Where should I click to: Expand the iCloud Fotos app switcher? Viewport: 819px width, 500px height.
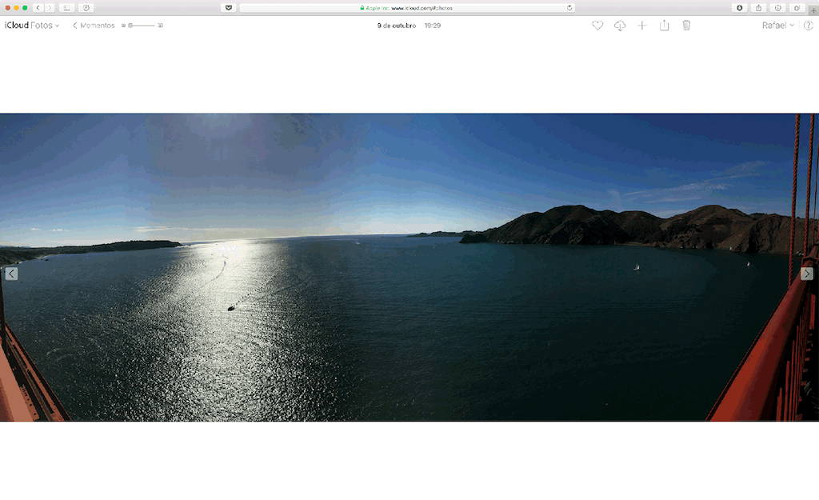point(32,25)
